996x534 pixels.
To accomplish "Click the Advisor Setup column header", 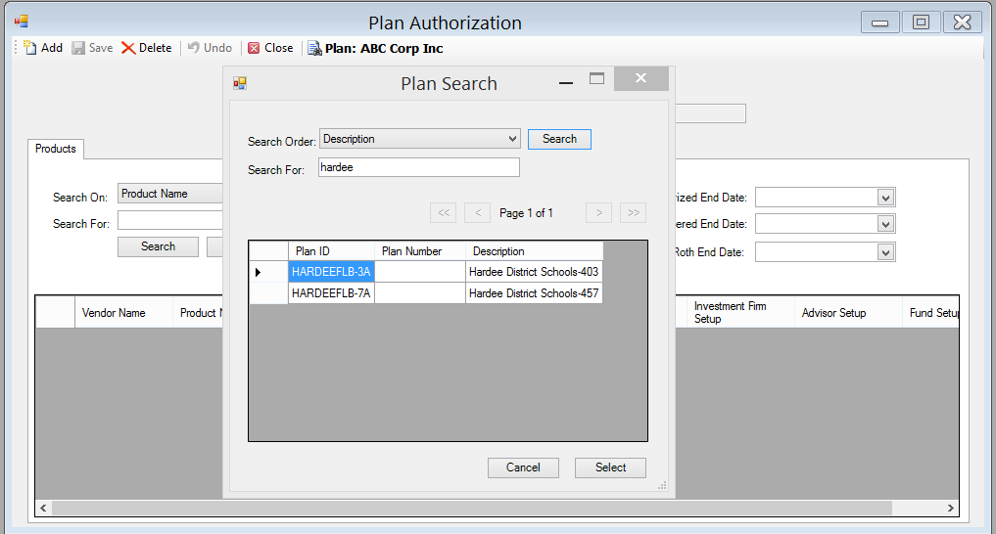I will [848, 313].
